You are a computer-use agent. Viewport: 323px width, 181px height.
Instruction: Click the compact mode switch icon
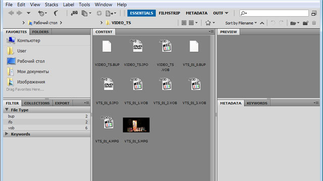click(x=314, y=13)
